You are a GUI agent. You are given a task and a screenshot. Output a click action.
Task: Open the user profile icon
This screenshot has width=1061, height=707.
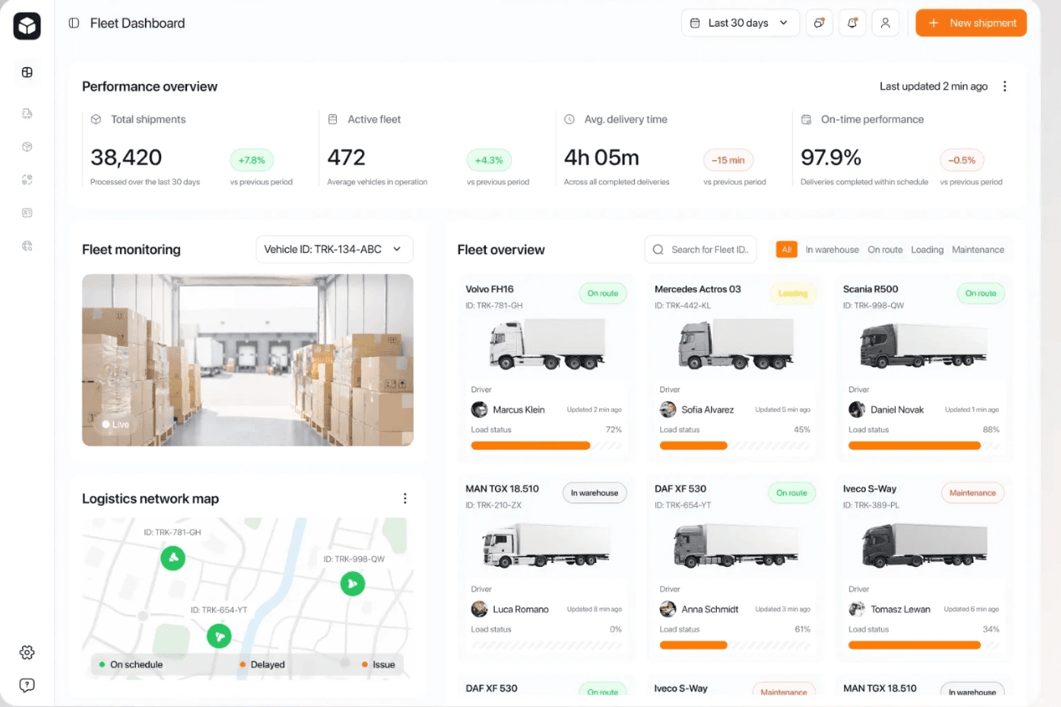point(885,23)
